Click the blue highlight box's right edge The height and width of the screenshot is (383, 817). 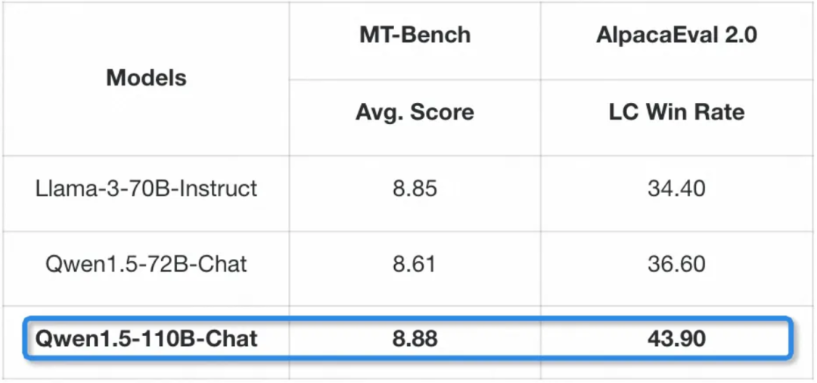click(791, 338)
